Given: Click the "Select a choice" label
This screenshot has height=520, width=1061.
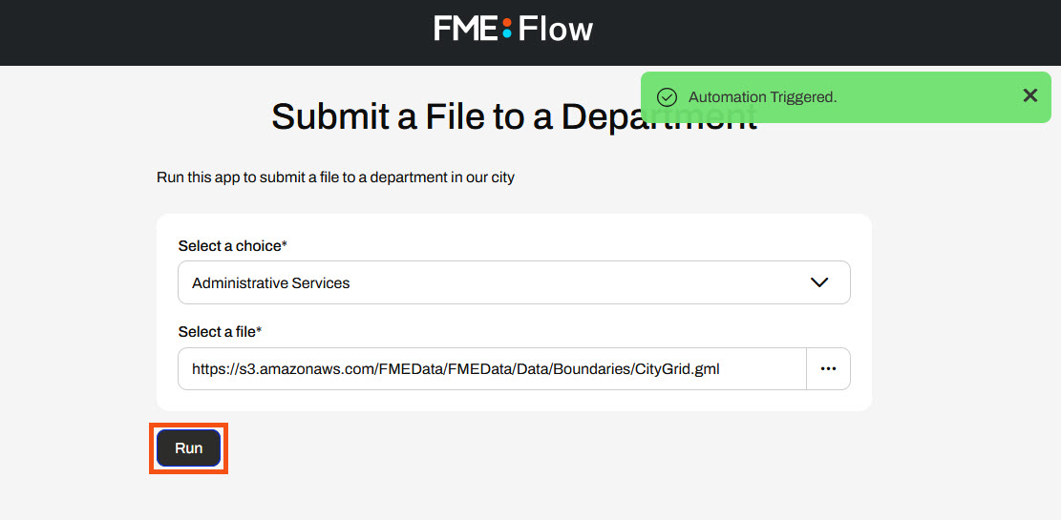Looking at the screenshot, I should point(229,246).
